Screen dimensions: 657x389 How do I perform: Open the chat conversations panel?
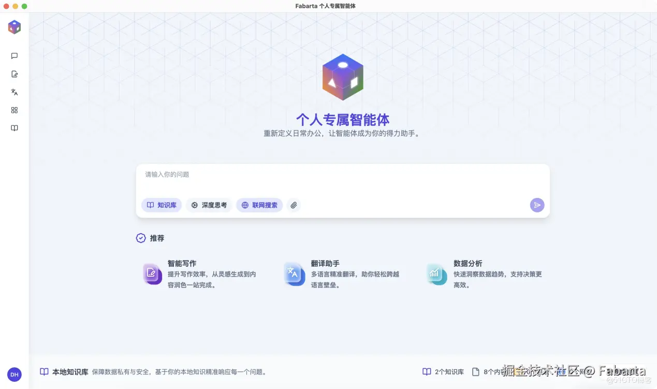[14, 56]
